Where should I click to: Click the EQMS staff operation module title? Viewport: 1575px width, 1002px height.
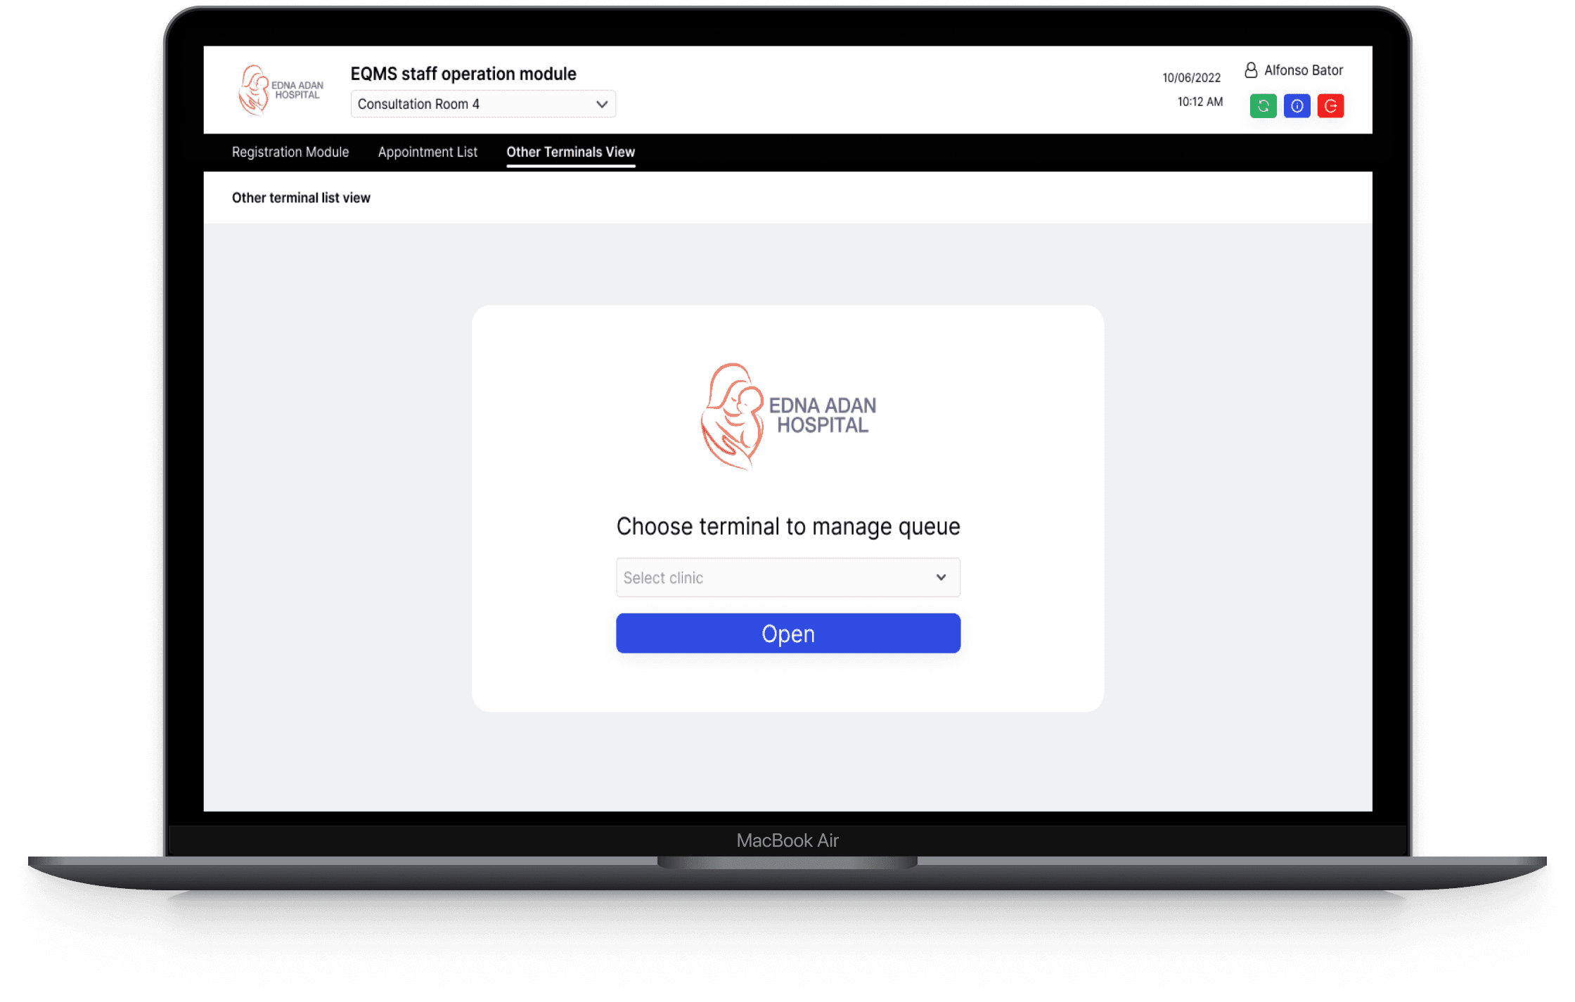tap(463, 74)
